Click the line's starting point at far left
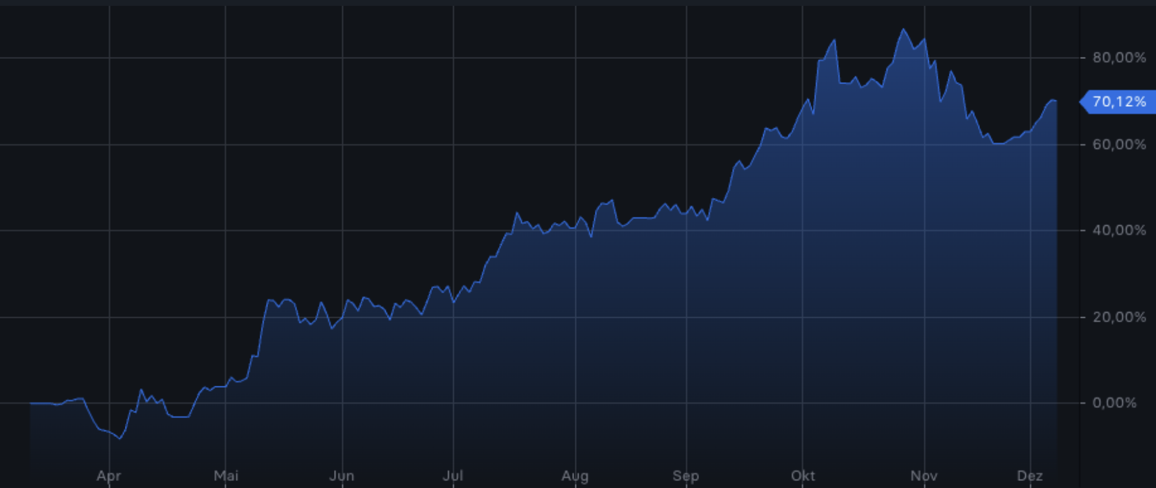This screenshot has width=1156, height=488. pos(30,403)
